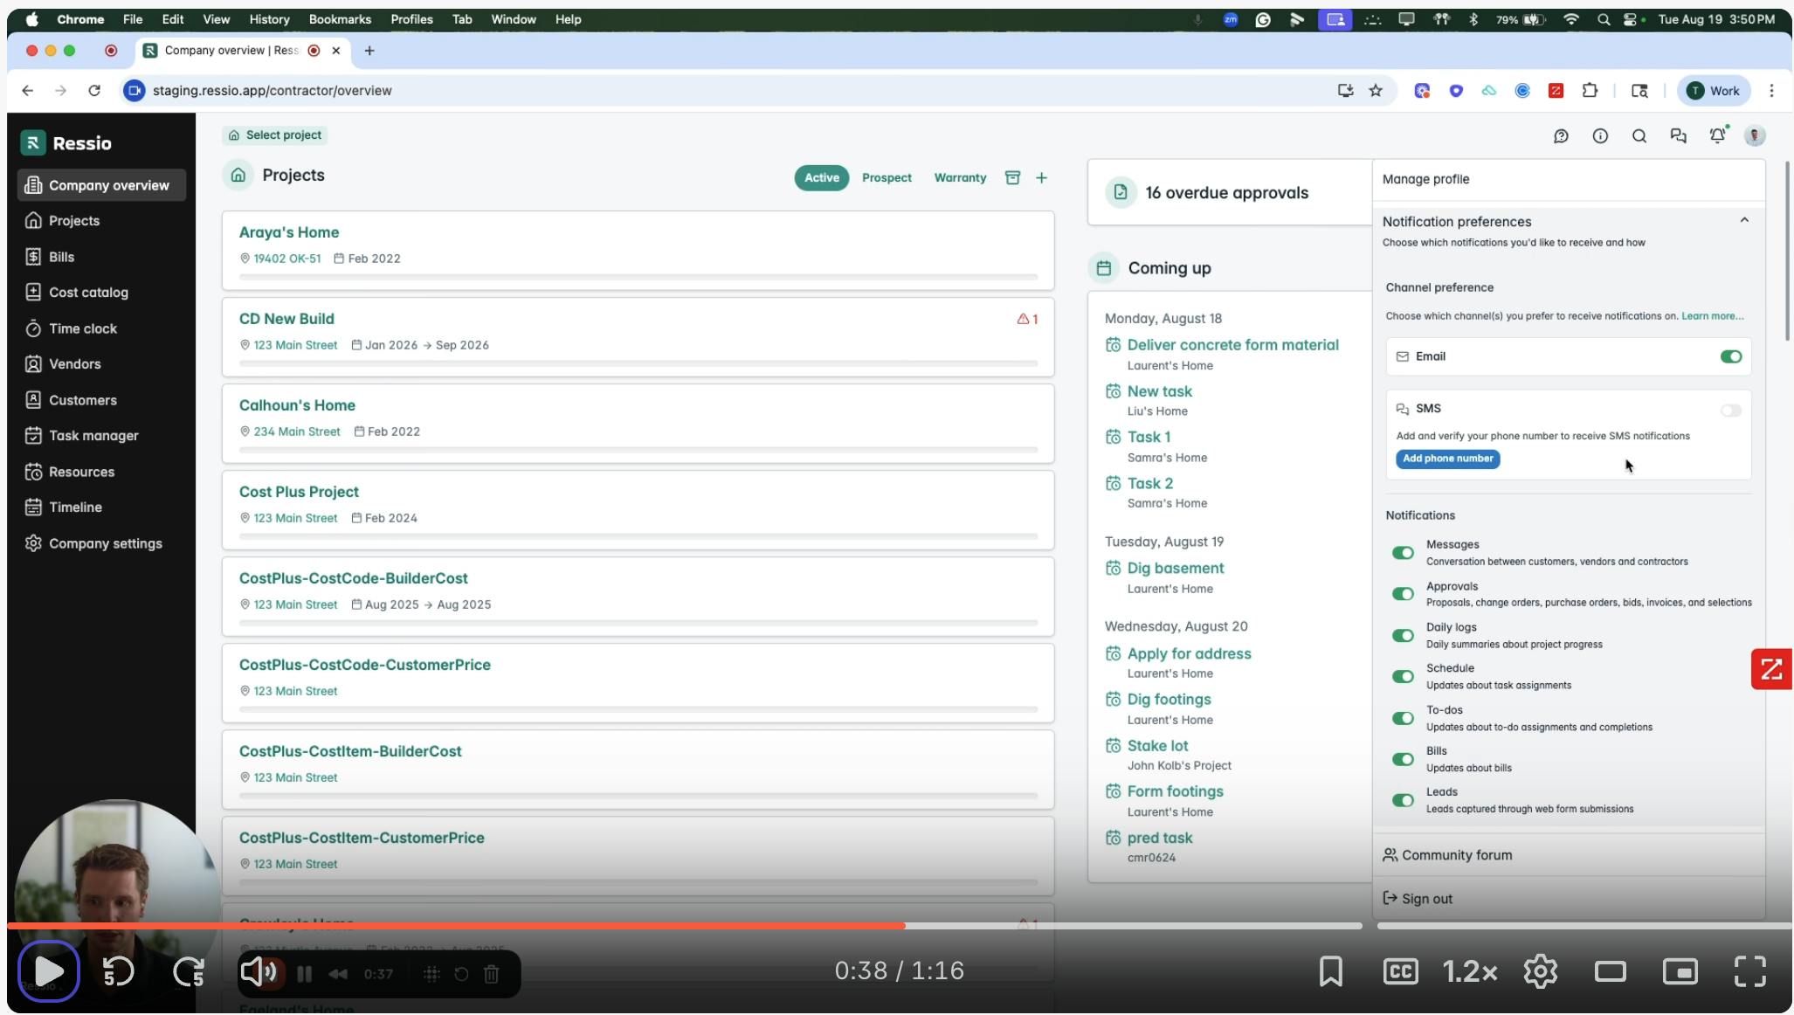Turn off Daily logs notifications
This screenshot has height=1015, width=1794.
[x=1403, y=636]
